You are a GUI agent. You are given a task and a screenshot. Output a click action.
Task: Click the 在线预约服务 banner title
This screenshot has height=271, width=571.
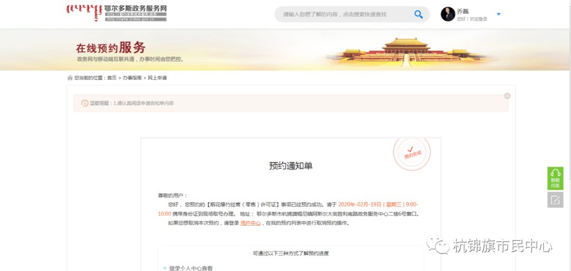pos(110,48)
